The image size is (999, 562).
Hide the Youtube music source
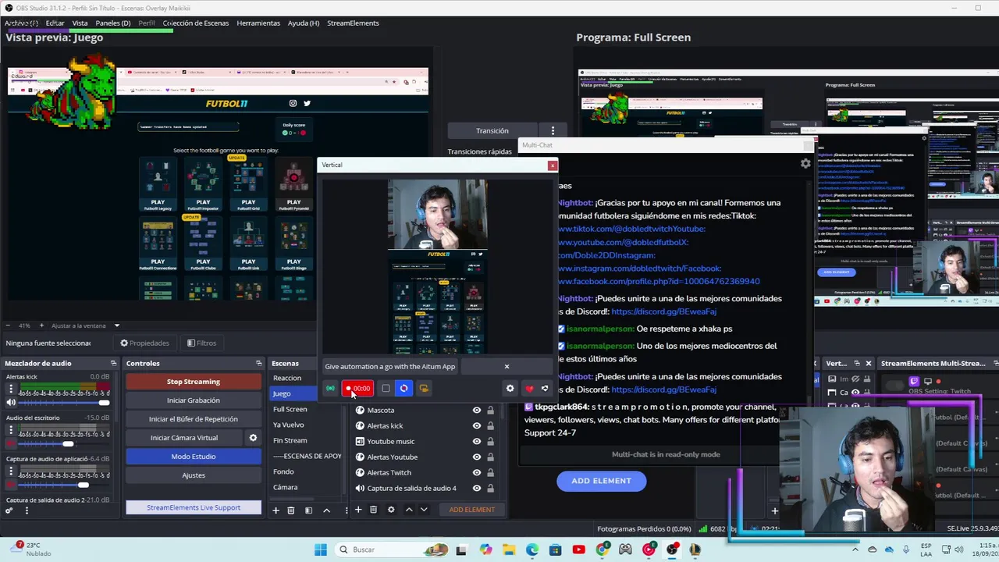click(x=476, y=442)
